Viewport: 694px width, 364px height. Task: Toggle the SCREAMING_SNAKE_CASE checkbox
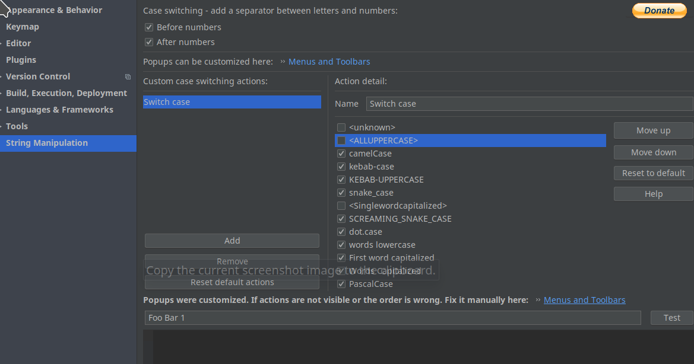341,219
